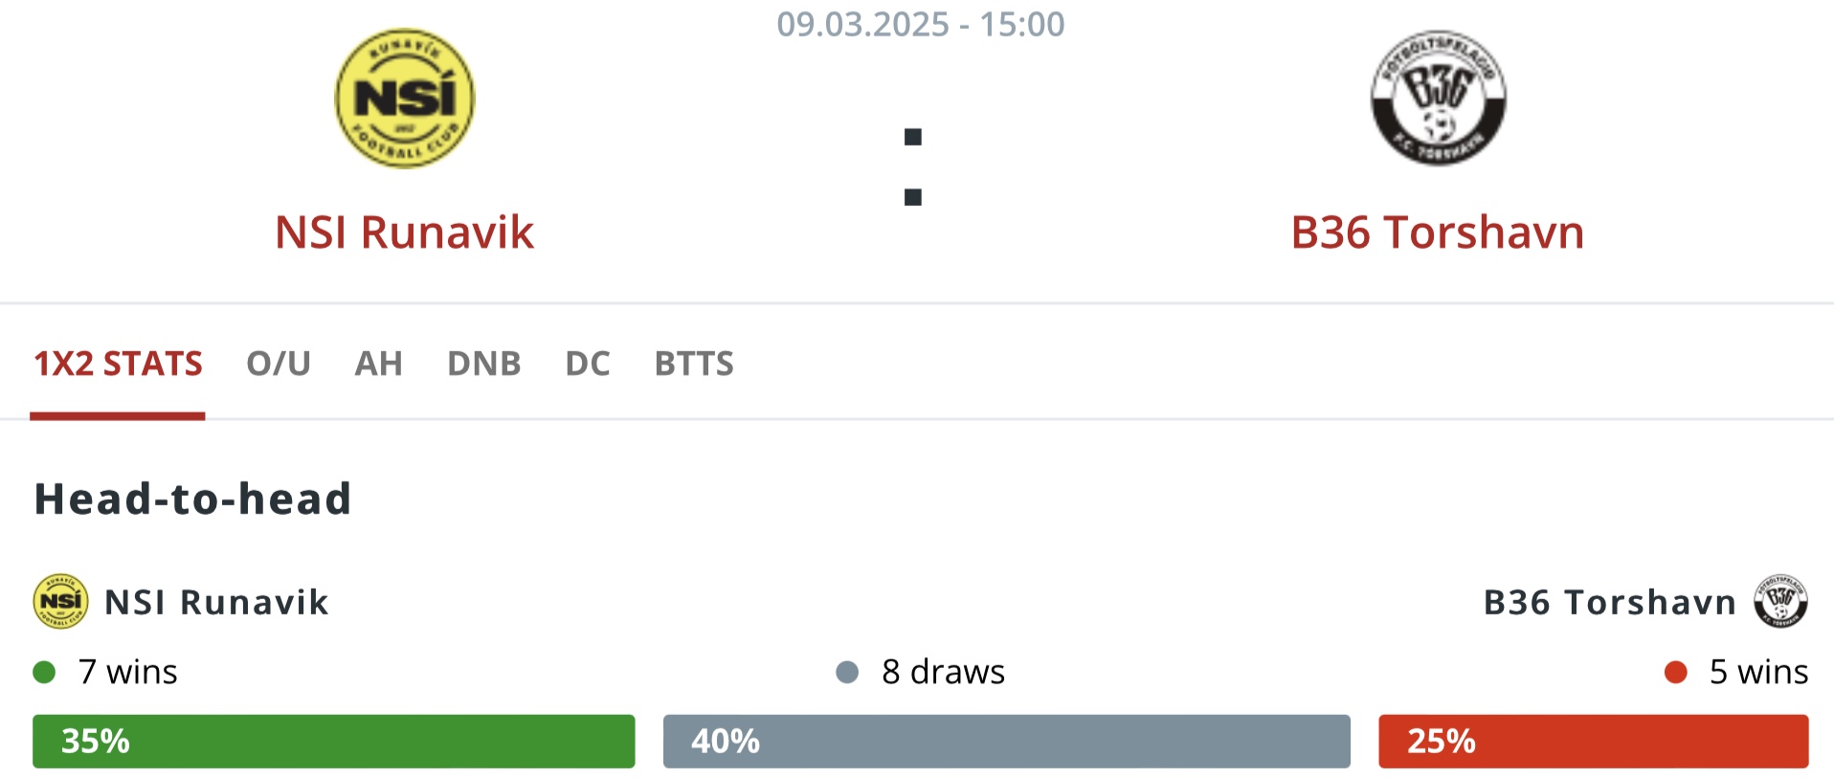
Task: Click the green 35% wins bar
Action: tap(334, 741)
